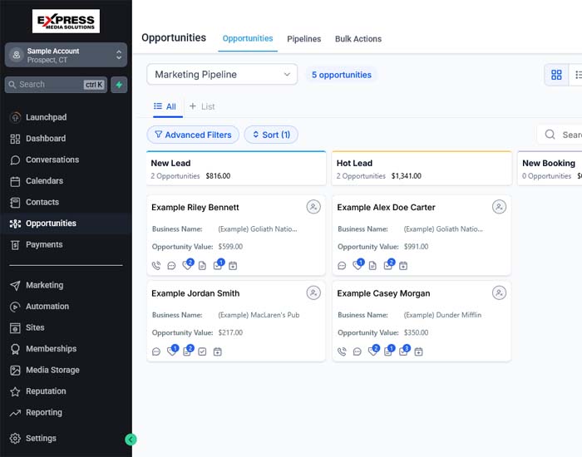This screenshot has height=457, width=582.
Task: Go to Bulk Actions tab
Action: [x=358, y=38]
